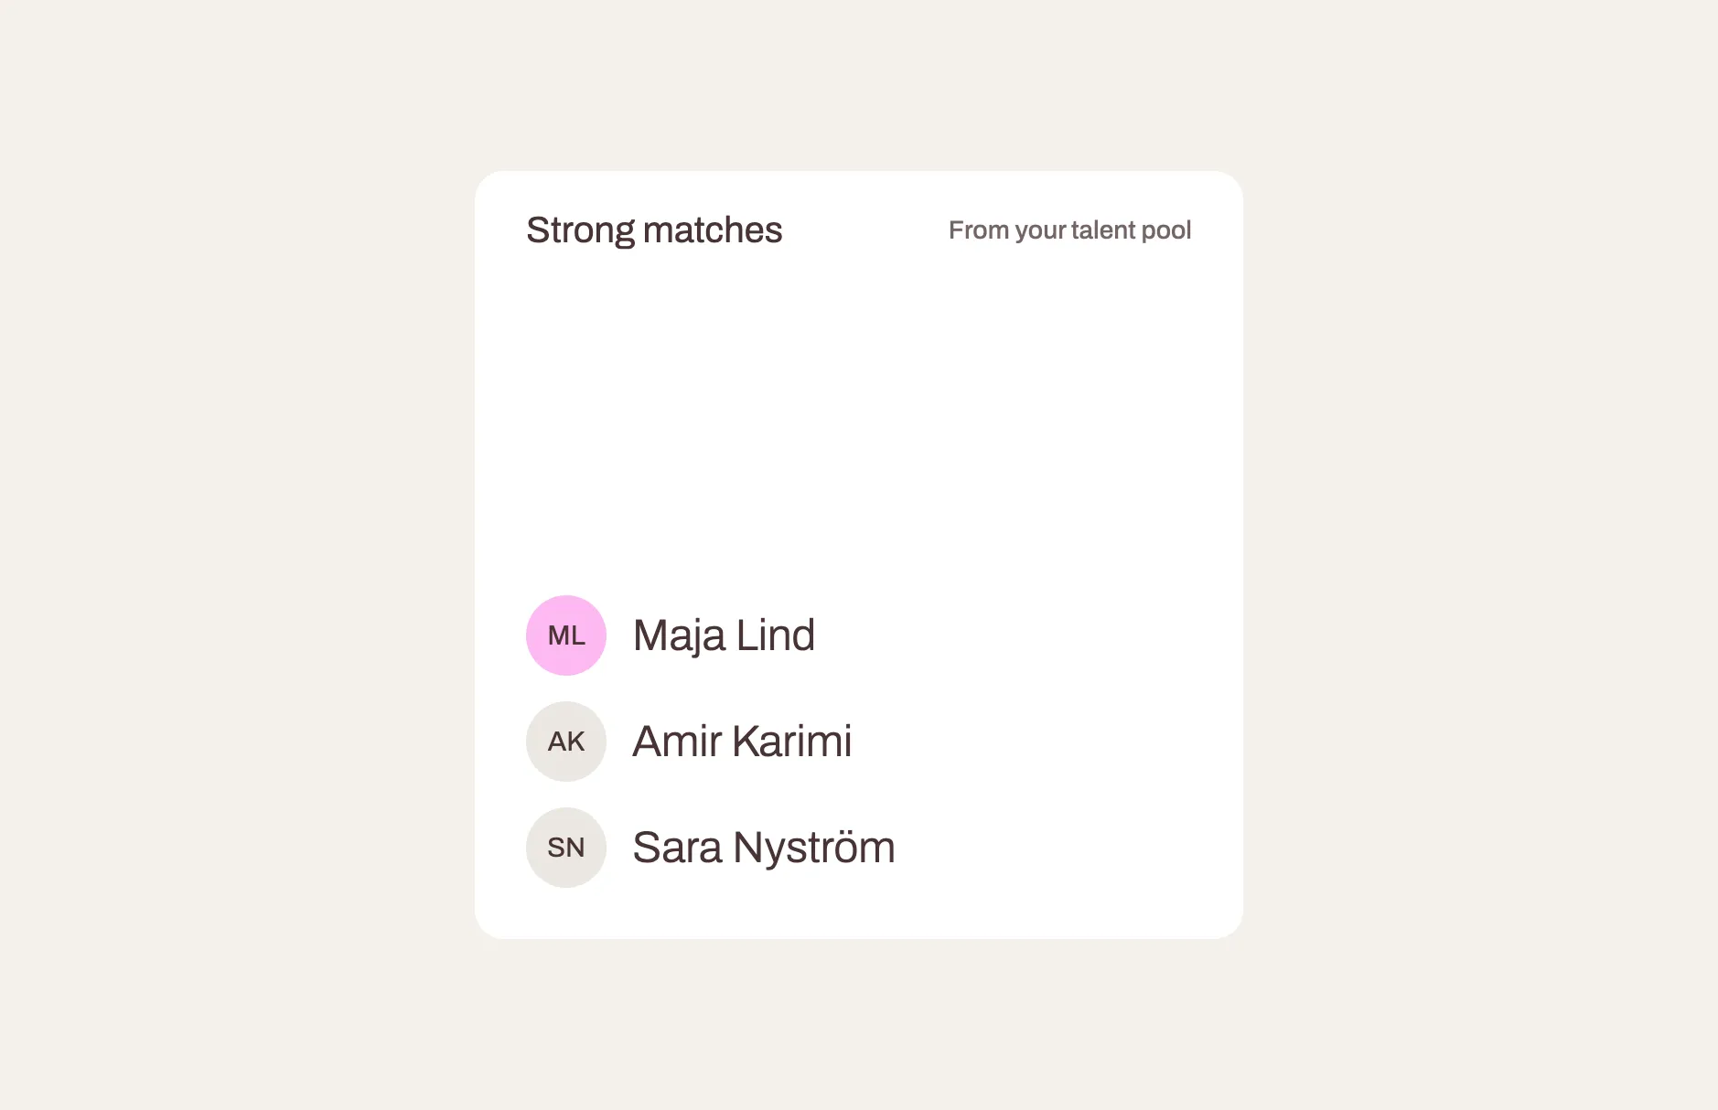Click the pink ML avatar
Screen dimensions: 1718x1110
[566, 635]
